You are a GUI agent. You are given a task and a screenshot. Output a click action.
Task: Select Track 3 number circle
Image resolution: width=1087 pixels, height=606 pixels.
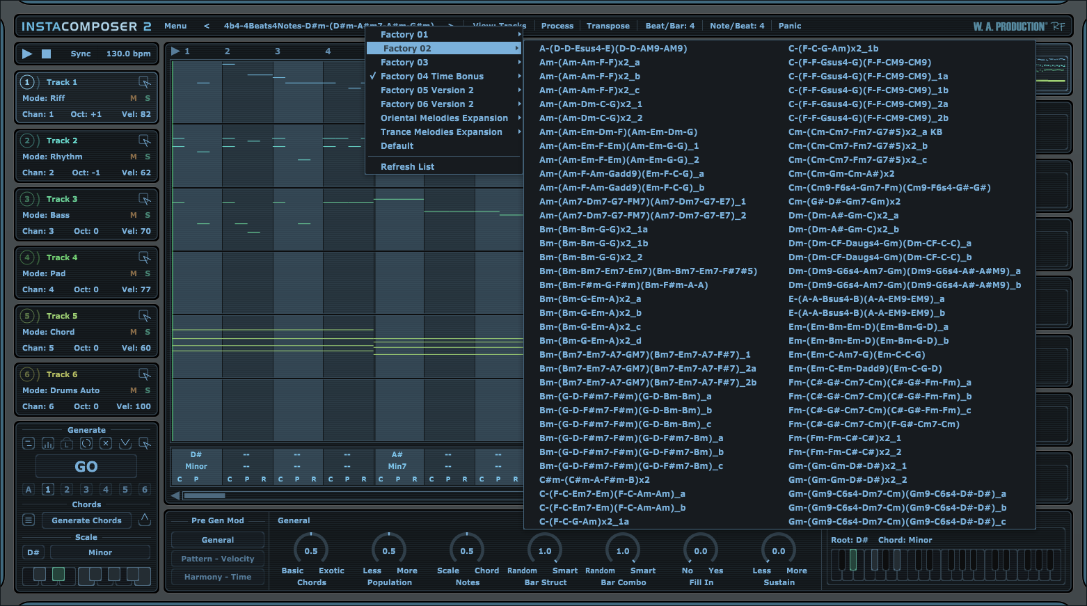click(27, 199)
